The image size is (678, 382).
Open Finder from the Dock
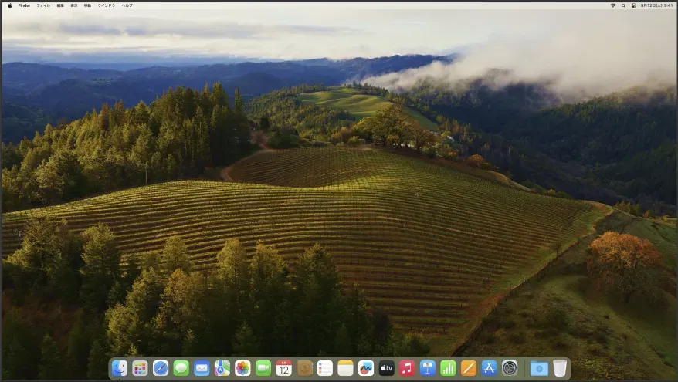coord(120,368)
